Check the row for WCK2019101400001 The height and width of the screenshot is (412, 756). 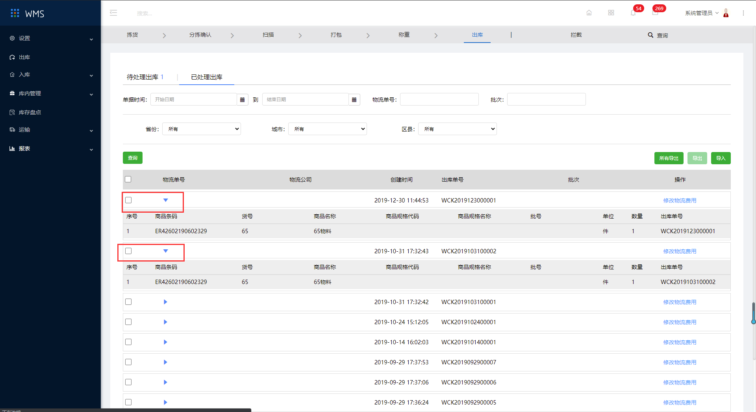[x=128, y=342]
